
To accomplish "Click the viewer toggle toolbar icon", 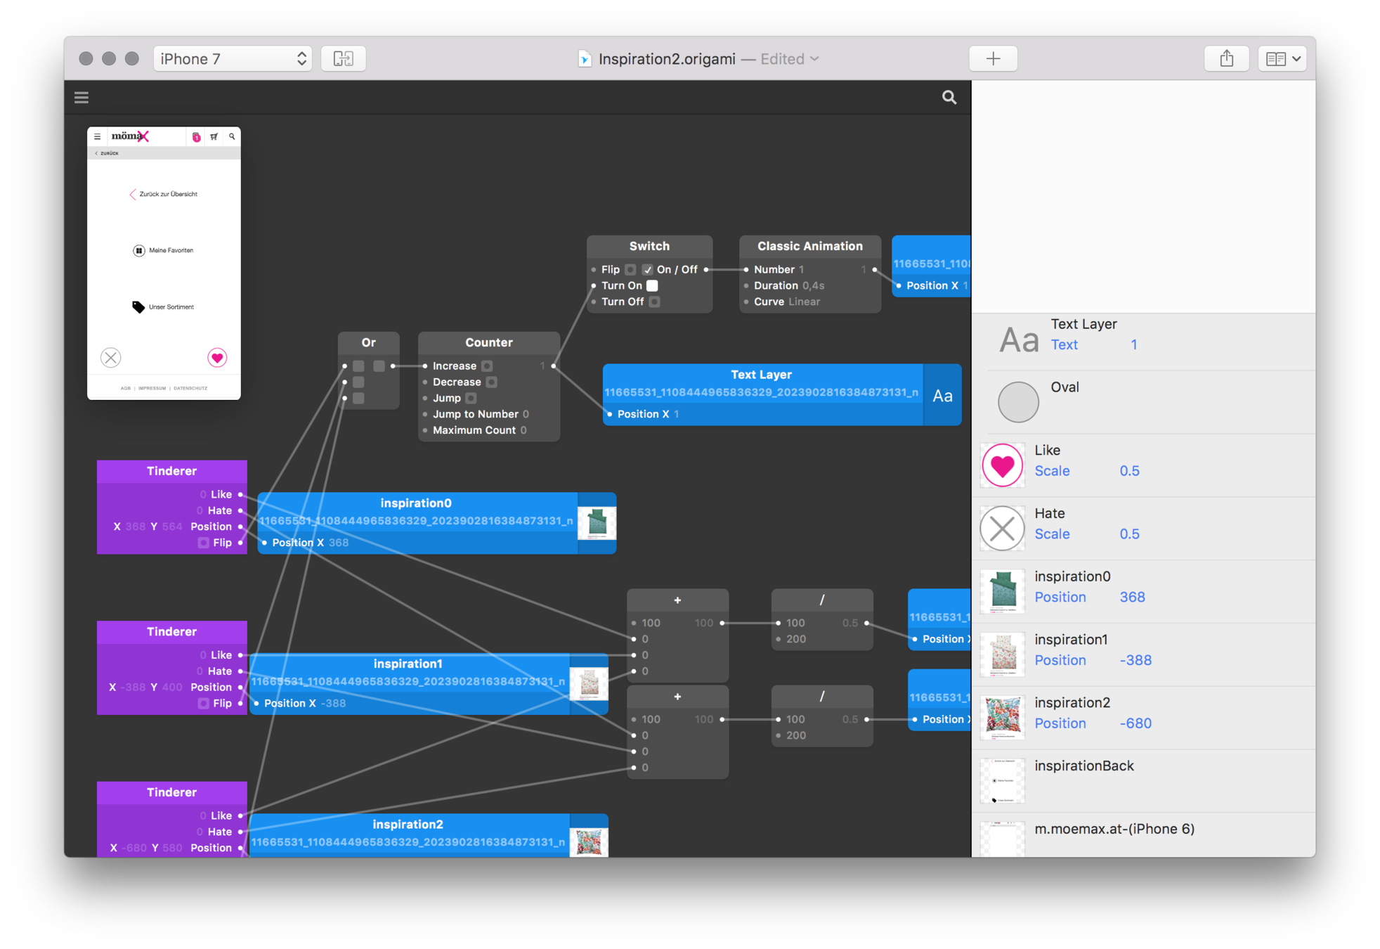I will (343, 58).
